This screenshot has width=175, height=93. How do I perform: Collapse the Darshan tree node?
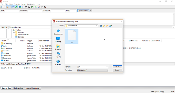pos(11,30)
